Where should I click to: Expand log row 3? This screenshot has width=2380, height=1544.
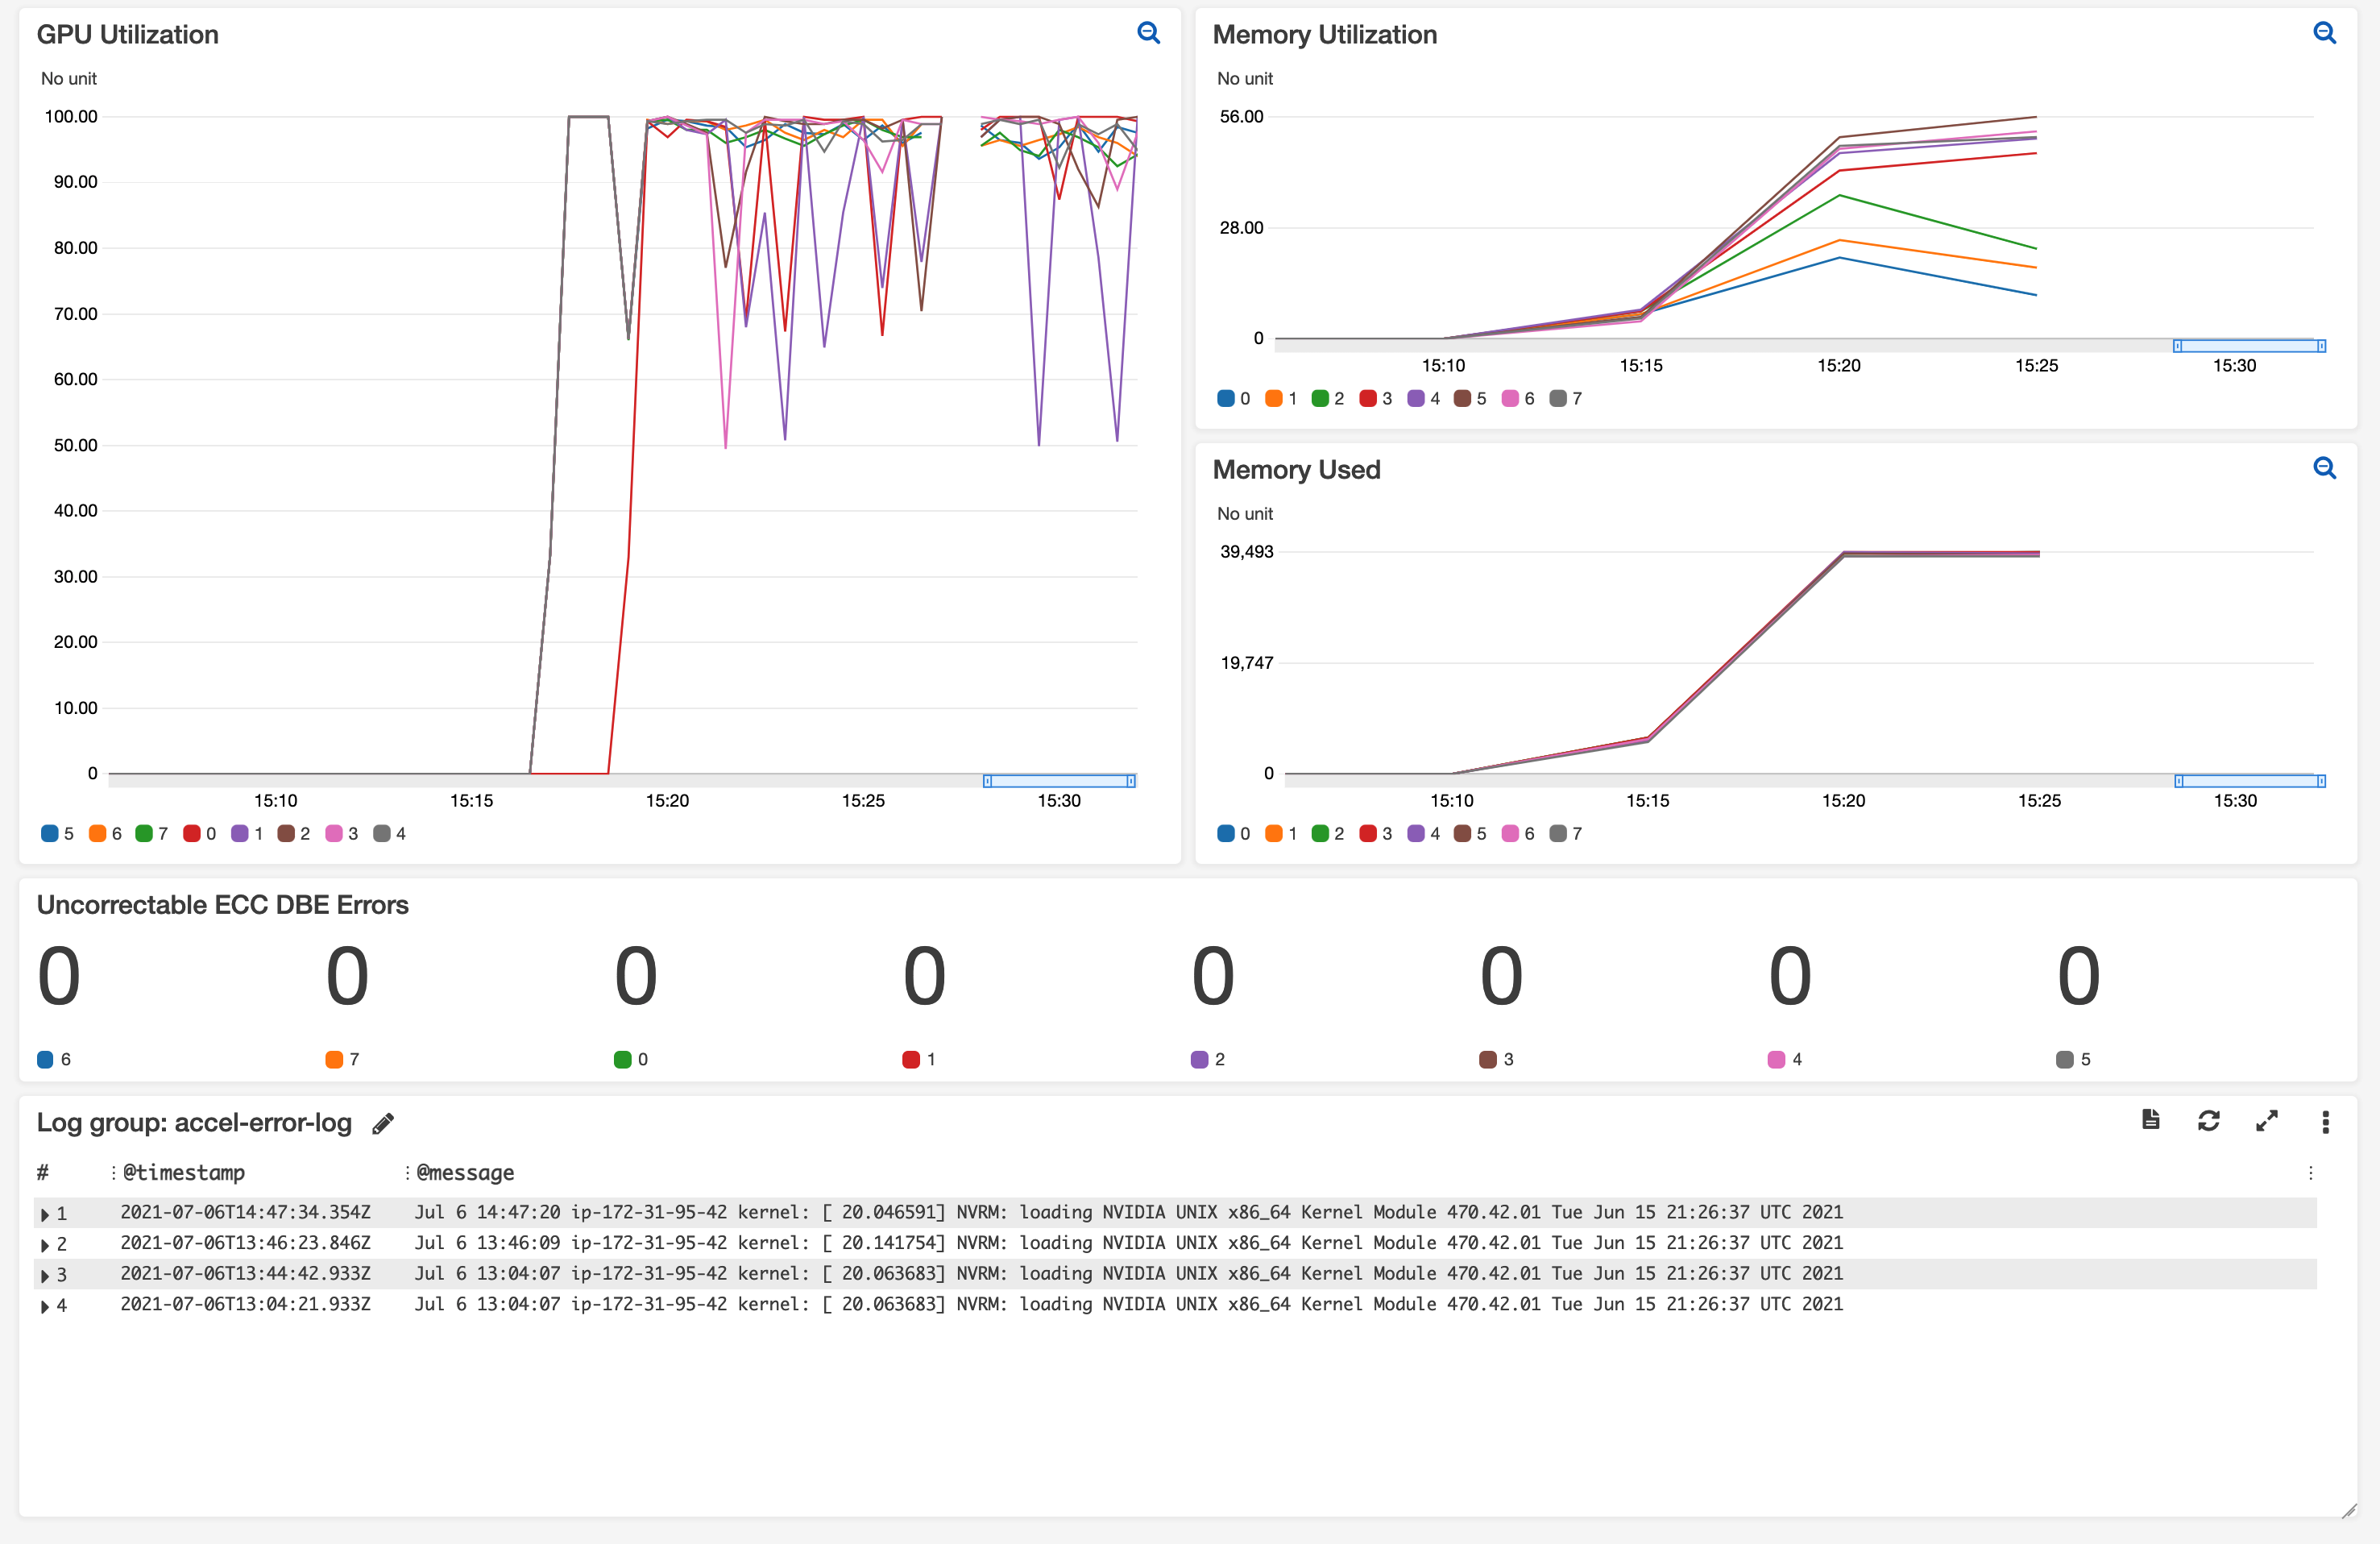coord(45,1275)
